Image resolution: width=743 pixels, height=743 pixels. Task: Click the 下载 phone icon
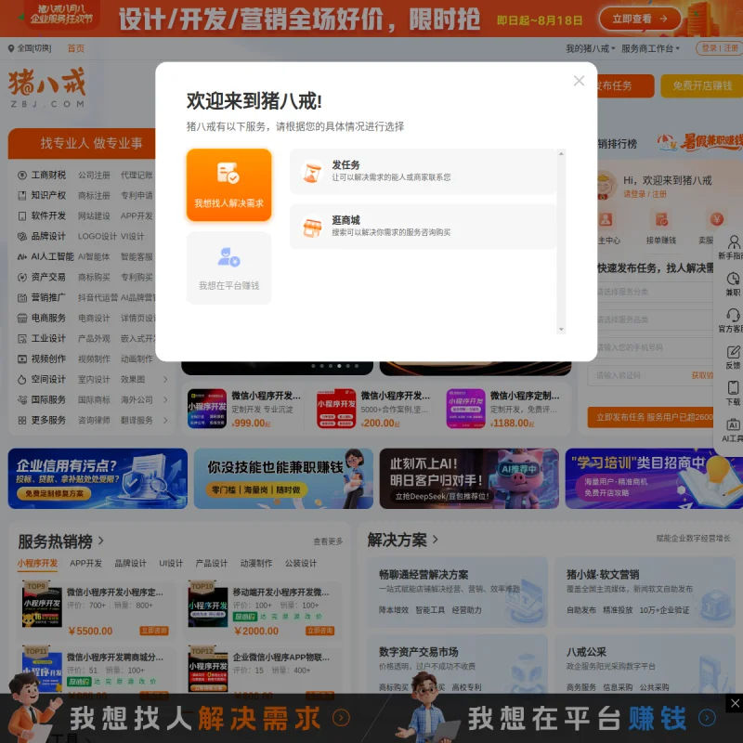733,387
